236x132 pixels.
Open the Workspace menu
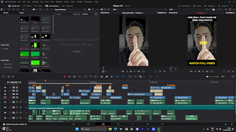pos(88,2)
